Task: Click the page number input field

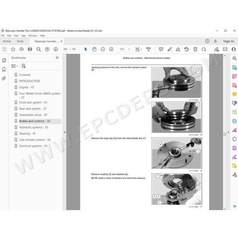Action: coord(65,49)
